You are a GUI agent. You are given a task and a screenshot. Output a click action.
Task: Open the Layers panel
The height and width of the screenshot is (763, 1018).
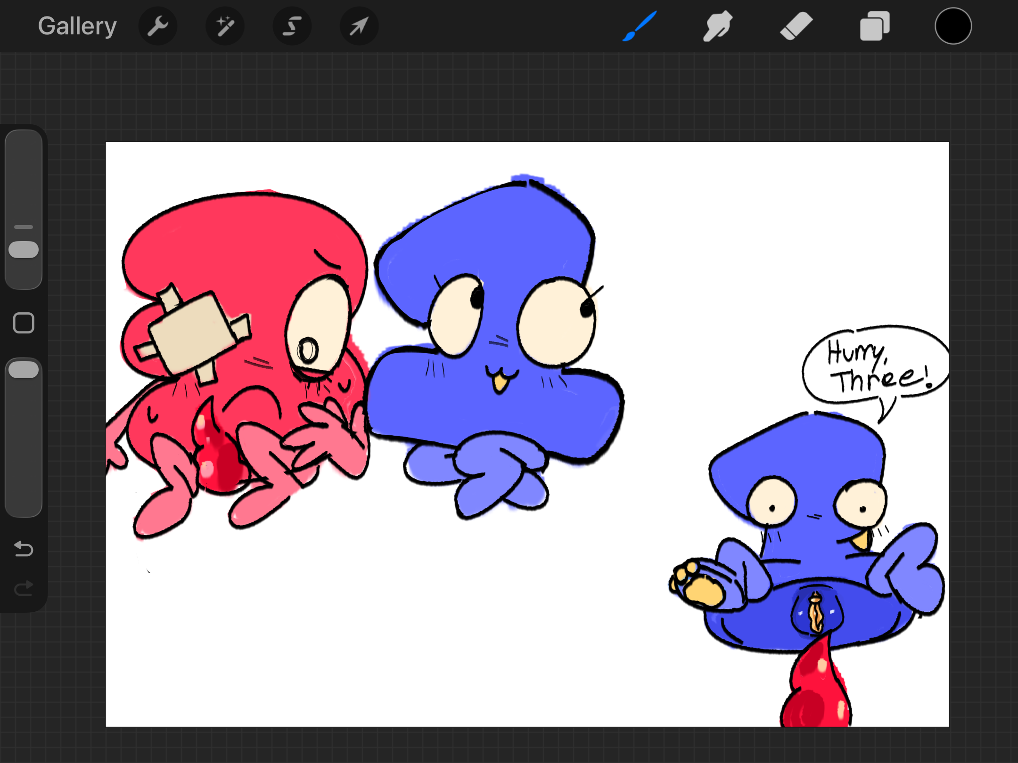tap(875, 26)
